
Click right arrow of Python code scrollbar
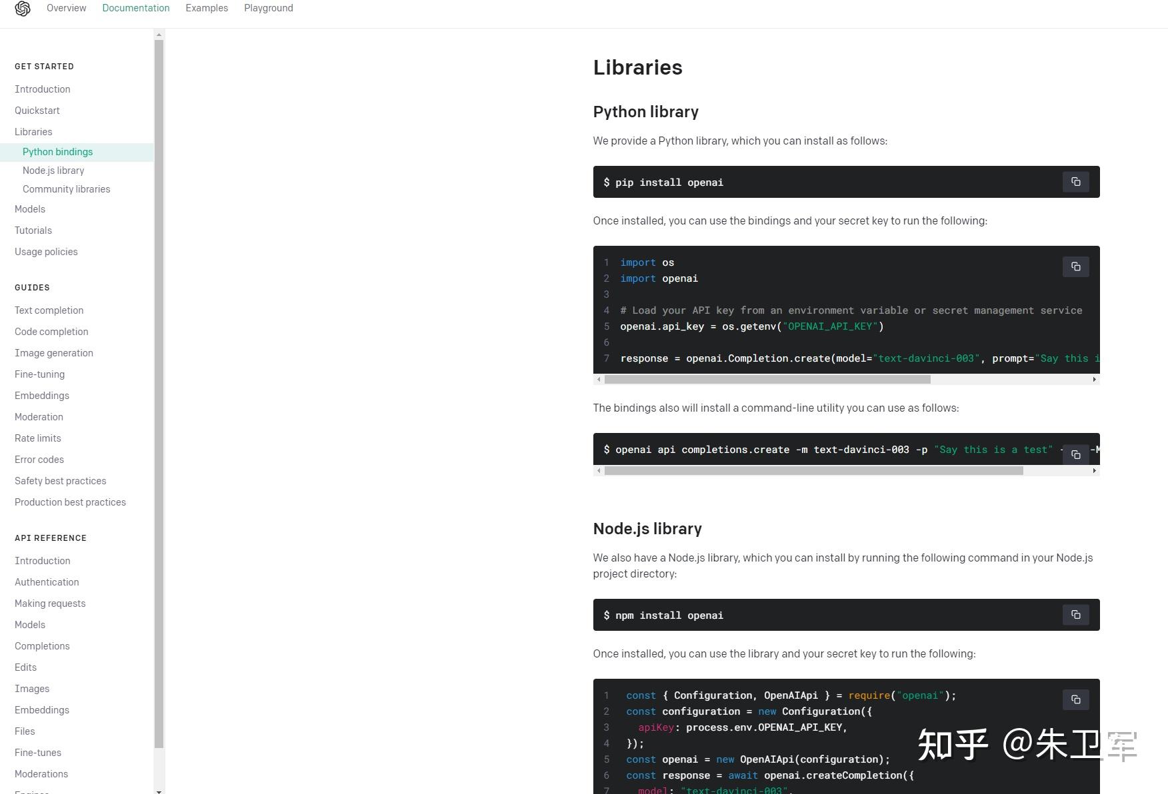[1094, 379]
